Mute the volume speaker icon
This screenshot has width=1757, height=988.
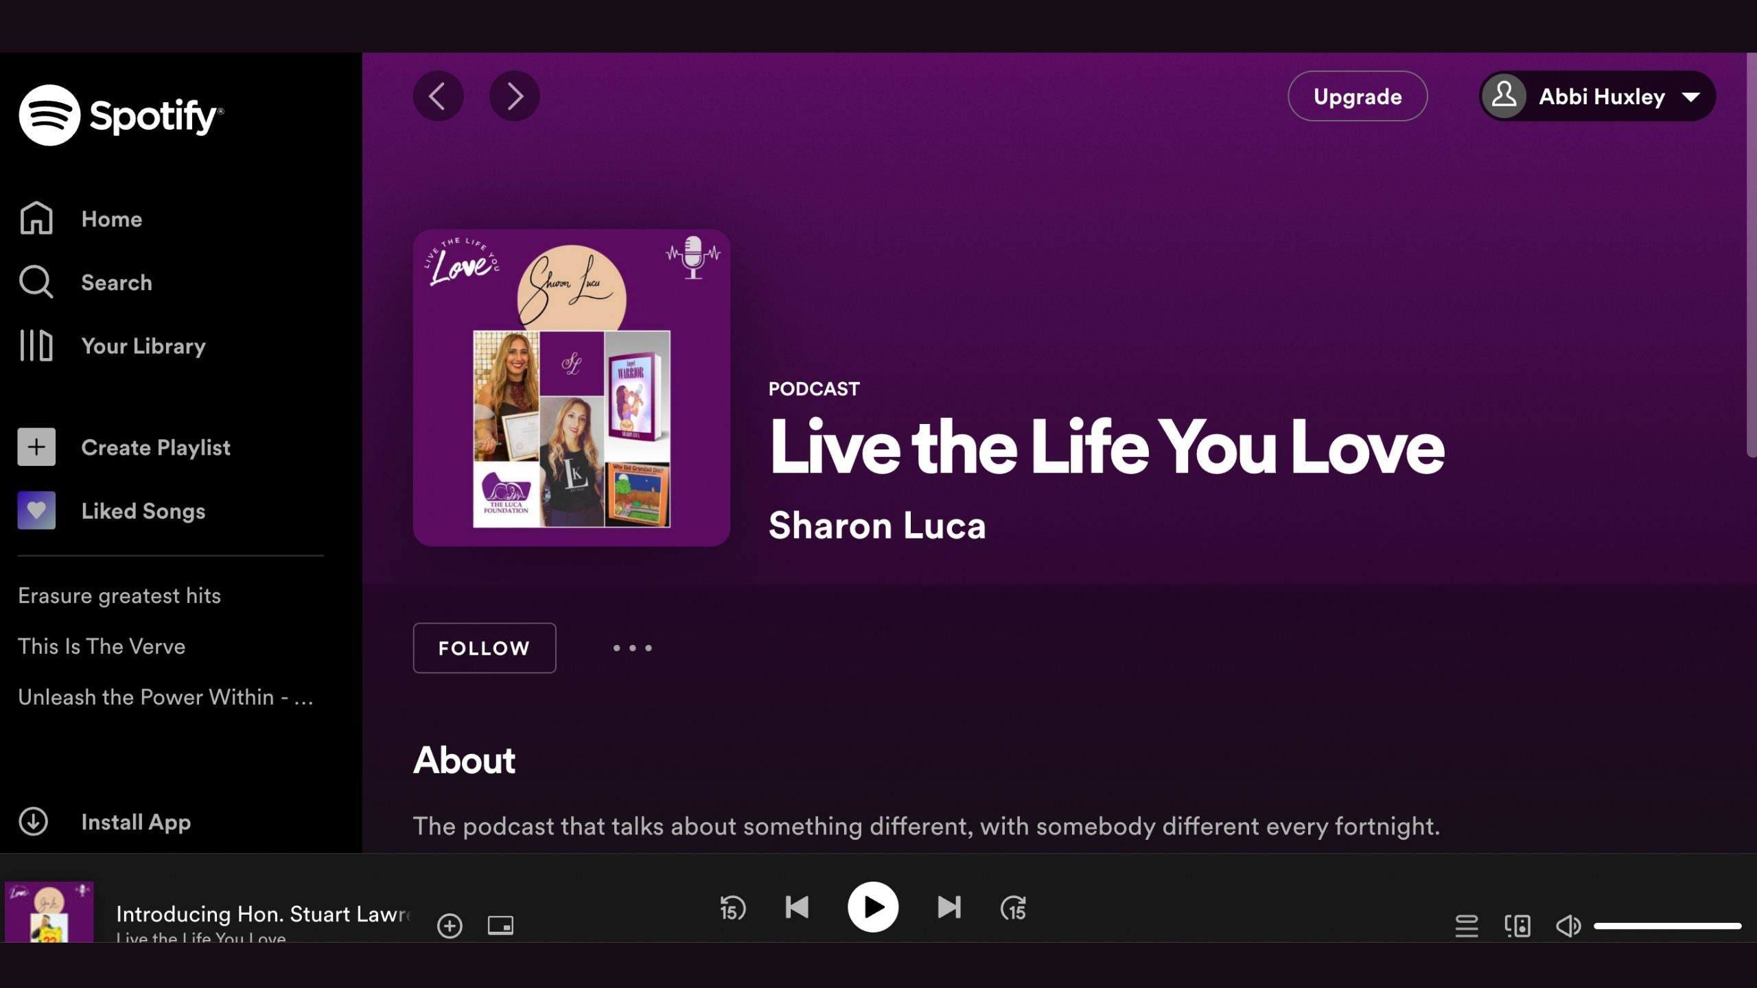[1568, 926]
